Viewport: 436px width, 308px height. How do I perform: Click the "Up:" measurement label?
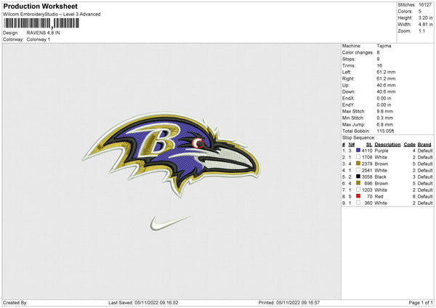[x=346, y=85]
